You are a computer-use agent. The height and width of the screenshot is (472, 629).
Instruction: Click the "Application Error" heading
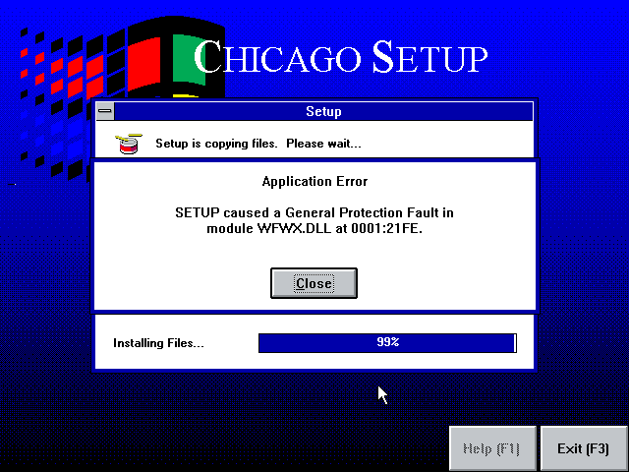[x=314, y=181]
